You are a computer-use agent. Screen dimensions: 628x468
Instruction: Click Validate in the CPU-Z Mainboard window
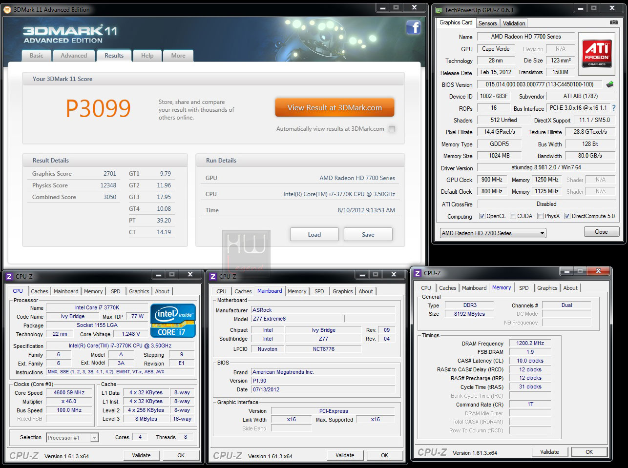[x=345, y=455]
